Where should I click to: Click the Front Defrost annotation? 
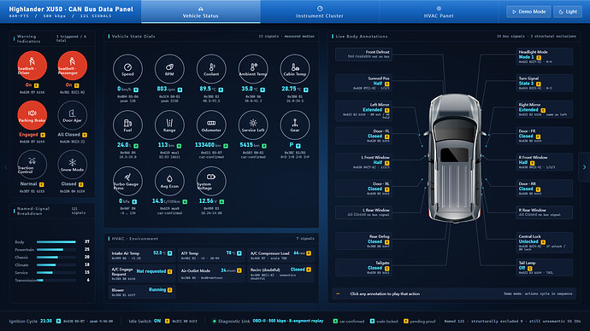tap(363, 55)
